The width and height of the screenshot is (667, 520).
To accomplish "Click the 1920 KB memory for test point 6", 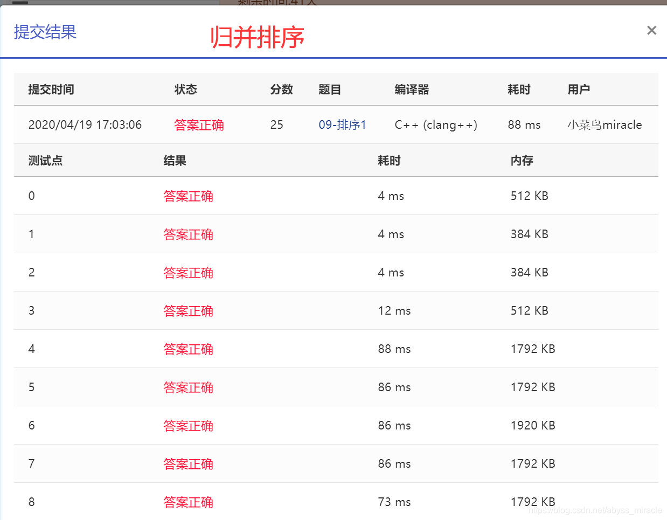I will (533, 426).
